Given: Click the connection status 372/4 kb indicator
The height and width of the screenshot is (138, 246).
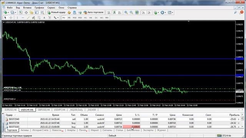Looking at the screenshot, I should click(224, 136).
